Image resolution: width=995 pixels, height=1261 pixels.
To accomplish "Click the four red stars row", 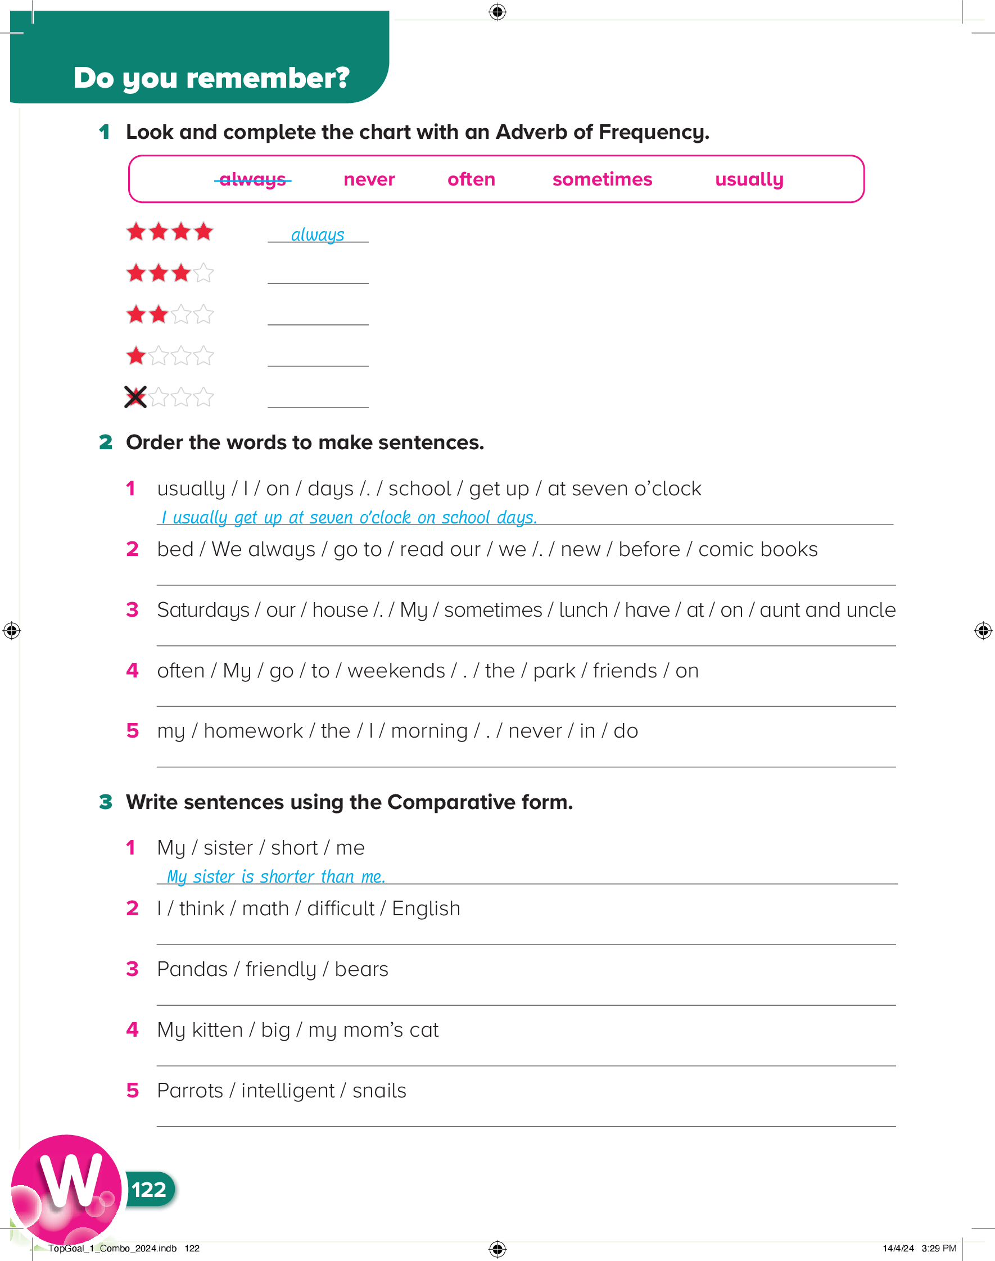I will (170, 232).
